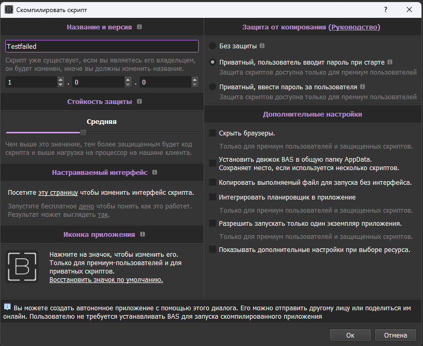
Task: Click the script name field Testfailed
Action: click(102, 46)
